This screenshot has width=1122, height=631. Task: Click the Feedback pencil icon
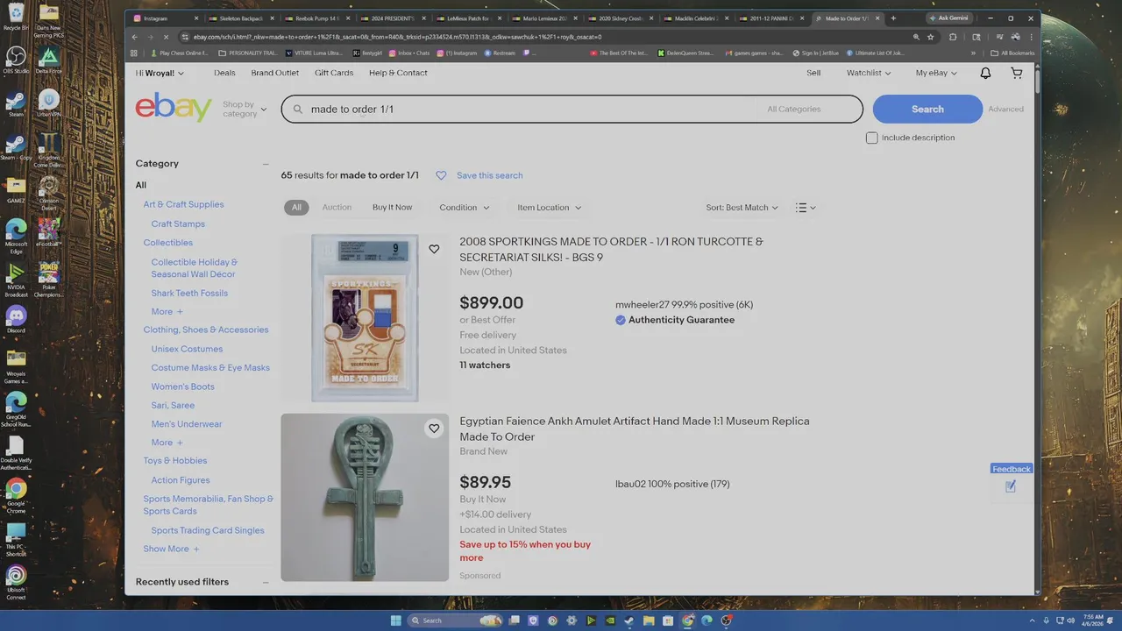(1011, 486)
